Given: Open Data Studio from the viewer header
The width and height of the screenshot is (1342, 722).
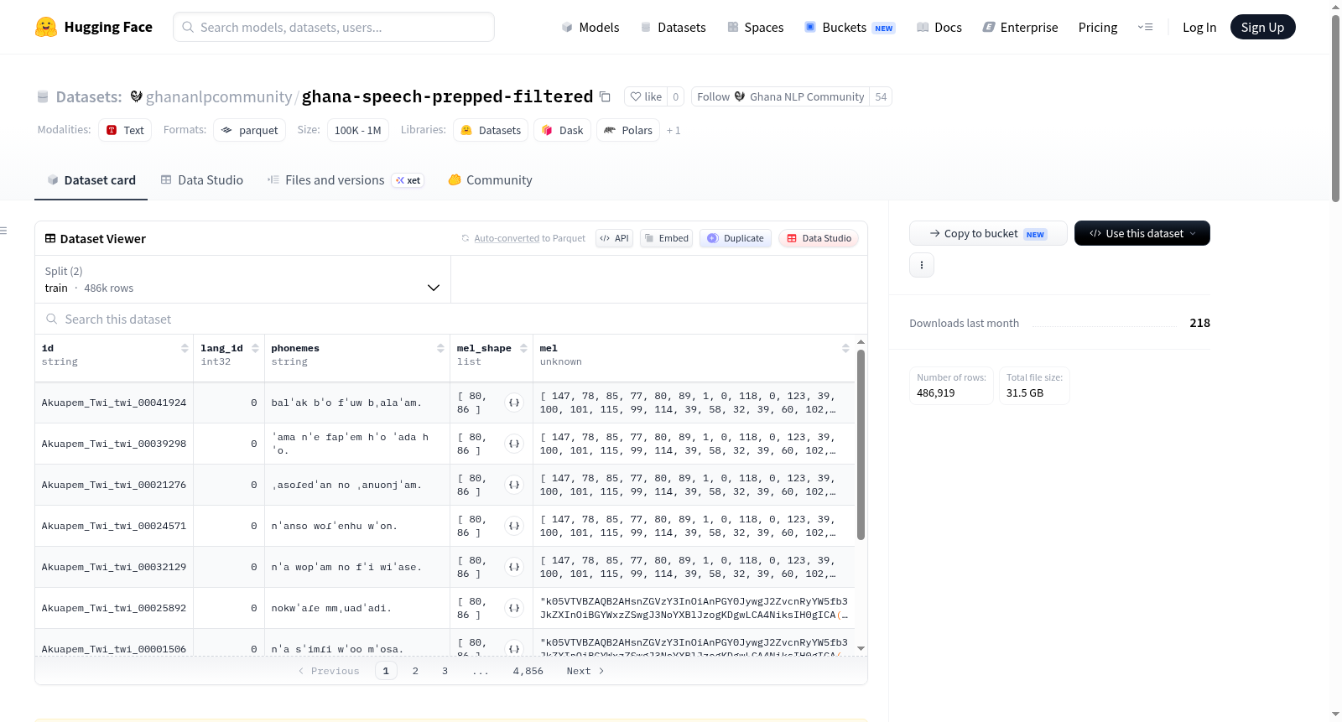Looking at the screenshot, I should tap(818, 238).
